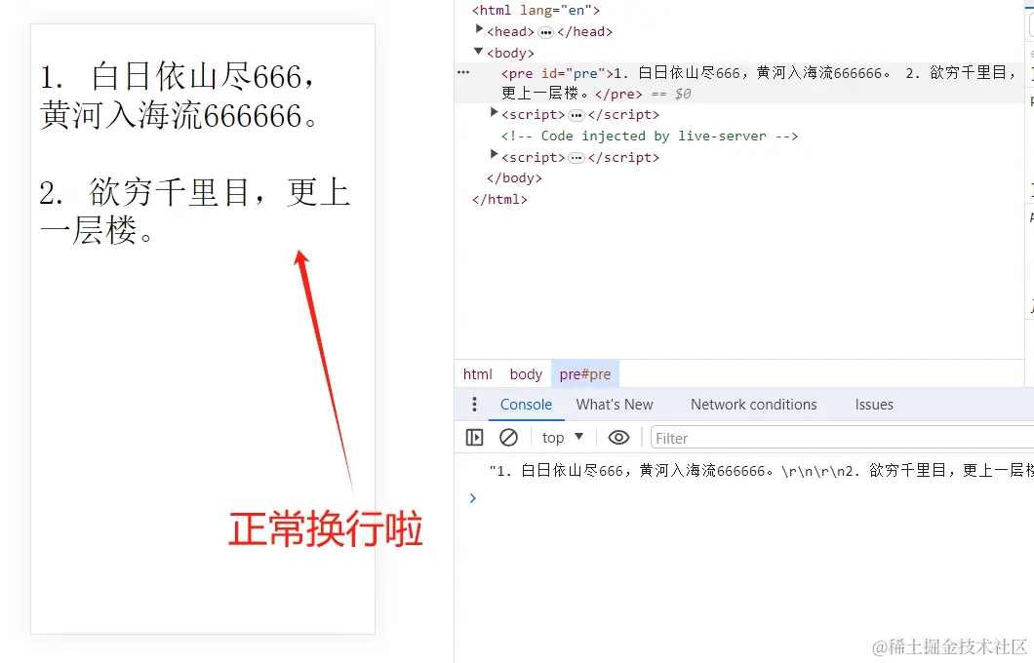Viewport: 1034px width, 663px height.
Task: Collapse the body element node
Action: pos(479,51)
